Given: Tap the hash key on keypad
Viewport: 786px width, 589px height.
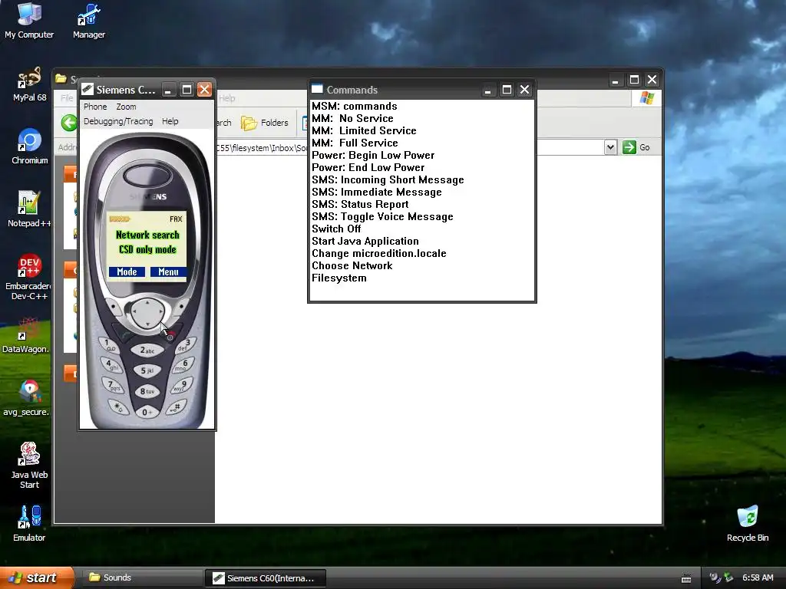Looking at the screenshot, I should pos(176,406).
